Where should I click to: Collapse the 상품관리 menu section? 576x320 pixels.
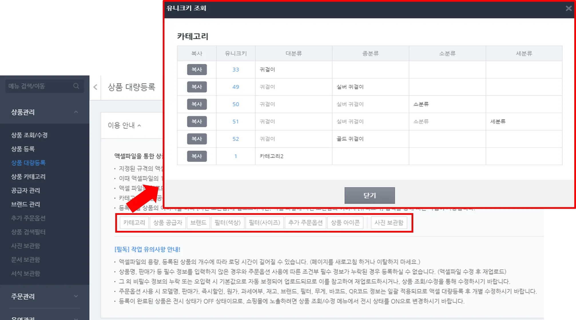click(76, 112)
